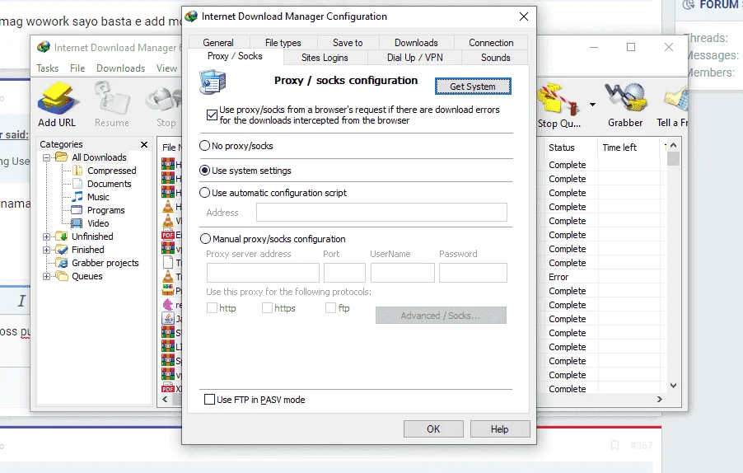This screenshot has width=743, height=473.
Task: Tick the https protocol checkbox
Action: click(267, 308)
